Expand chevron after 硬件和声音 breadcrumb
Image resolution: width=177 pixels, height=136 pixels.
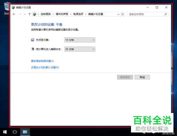pyautogui.click(x=71, y=14)
